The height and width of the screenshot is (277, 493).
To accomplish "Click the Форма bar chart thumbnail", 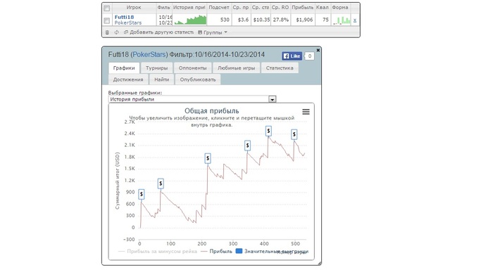I will (x=342, y=20).
